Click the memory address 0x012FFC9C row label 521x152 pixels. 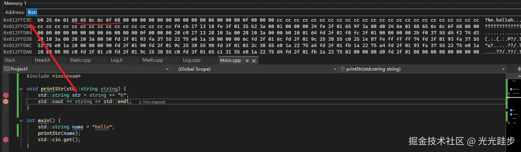click(x=18, y=20)
